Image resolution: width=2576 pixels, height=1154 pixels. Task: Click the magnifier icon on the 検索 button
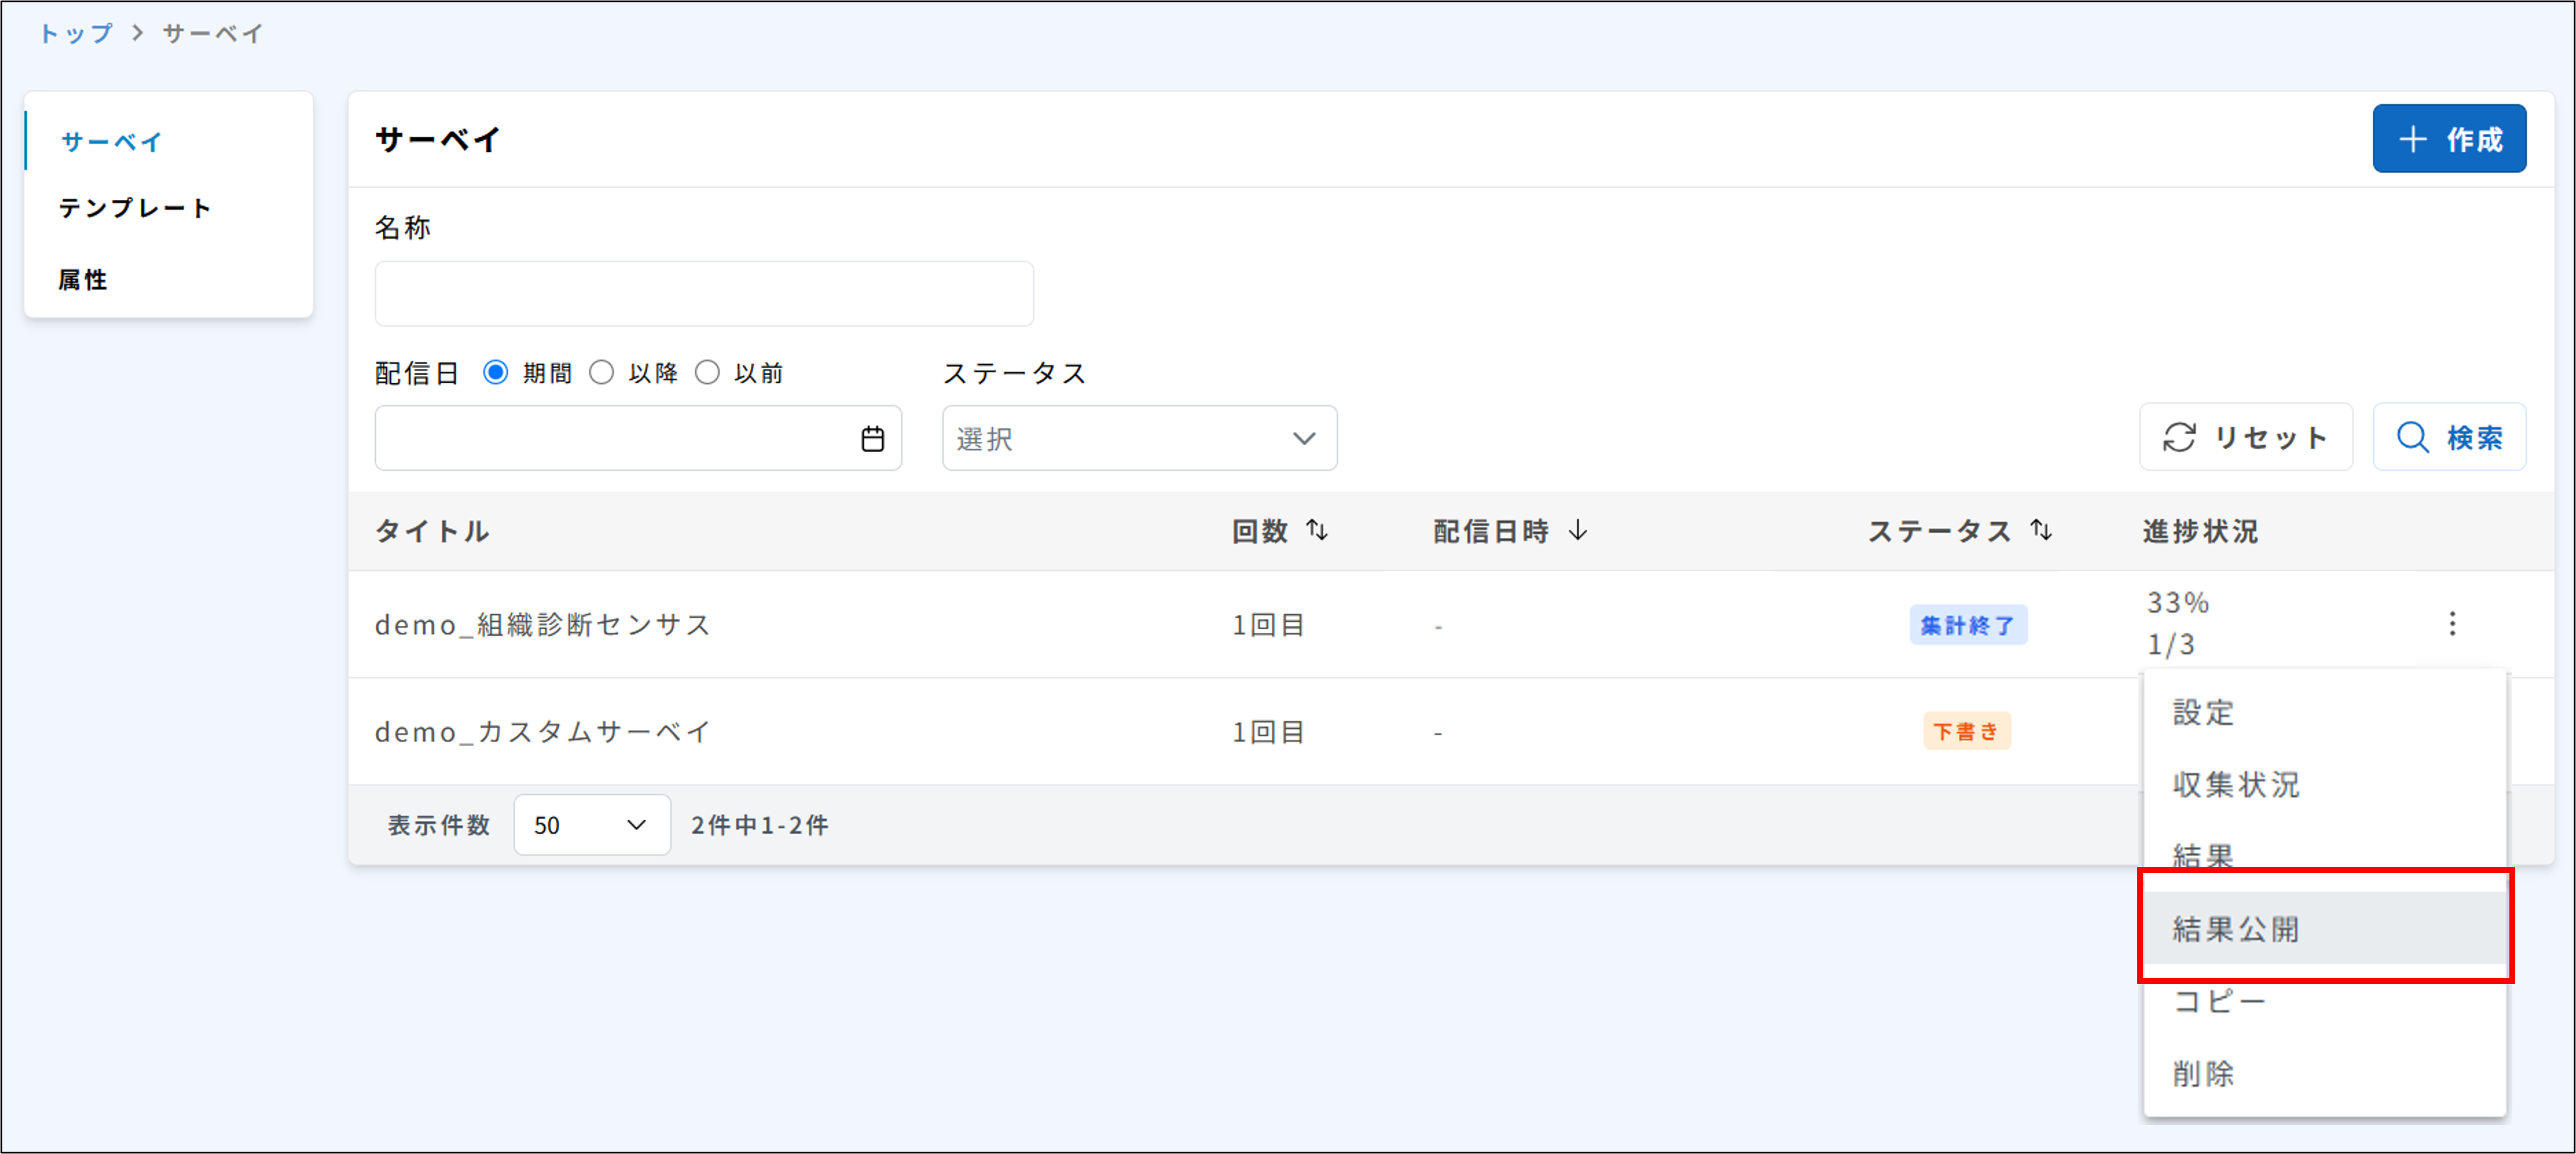(2414, 437)
